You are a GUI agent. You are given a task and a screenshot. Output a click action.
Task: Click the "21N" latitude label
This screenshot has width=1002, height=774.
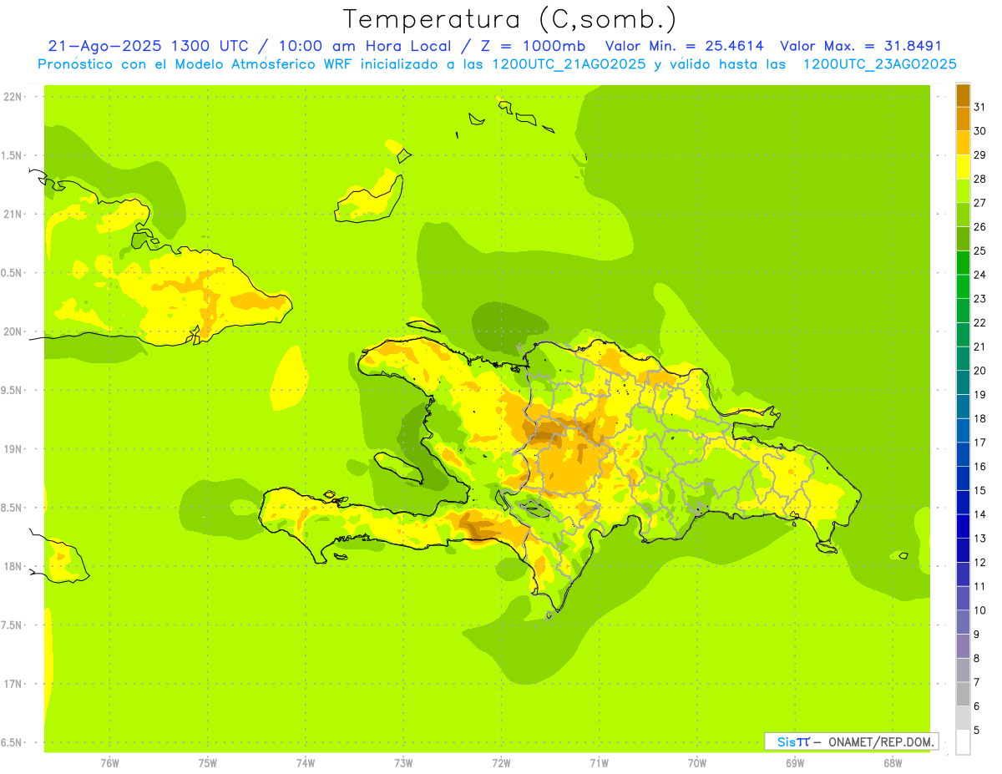13,215
